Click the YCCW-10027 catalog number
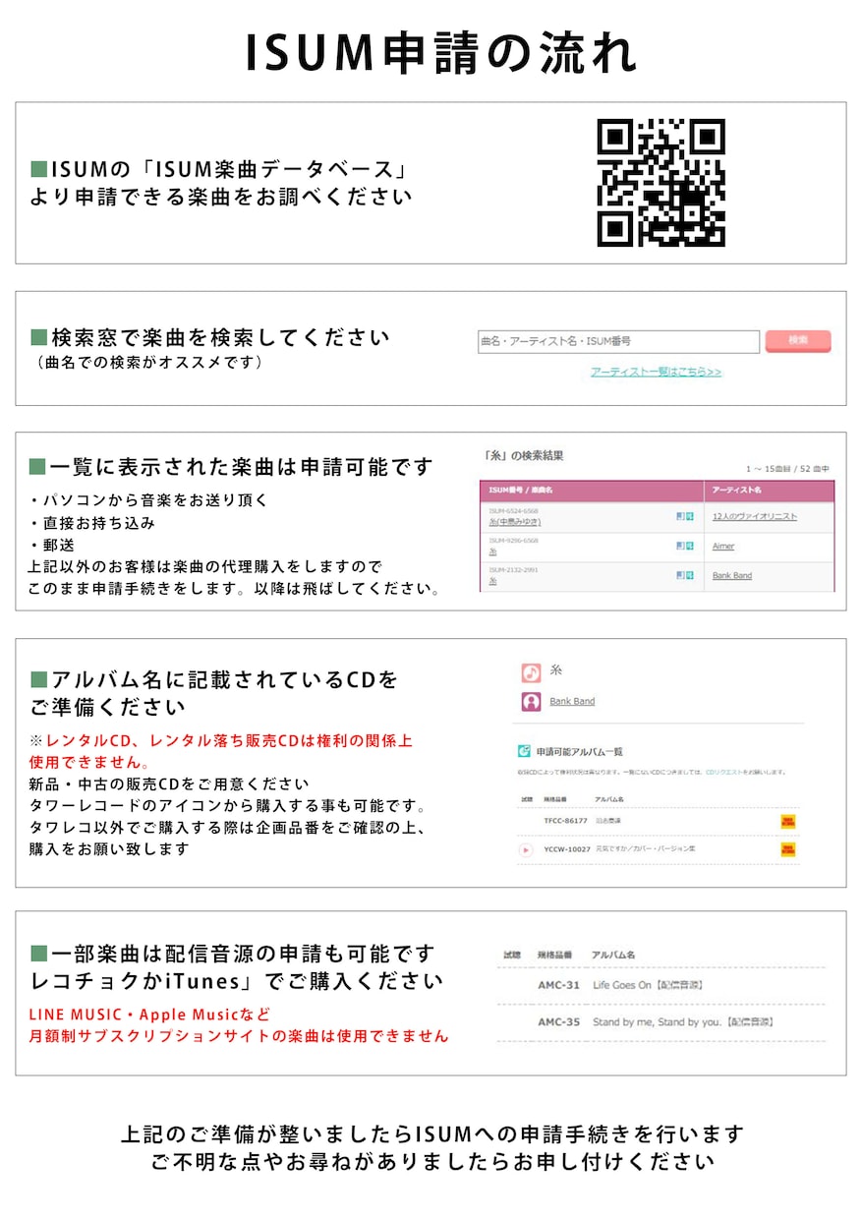This screenshot has height=1219, width=862. click(x=567, y=849)
